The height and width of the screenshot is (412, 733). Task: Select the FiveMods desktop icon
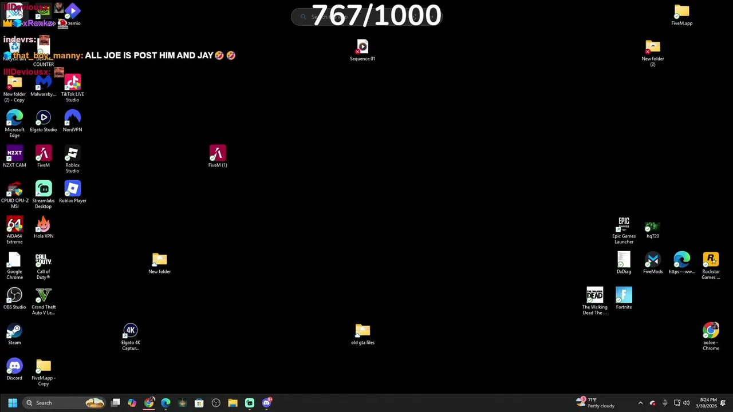652,263
